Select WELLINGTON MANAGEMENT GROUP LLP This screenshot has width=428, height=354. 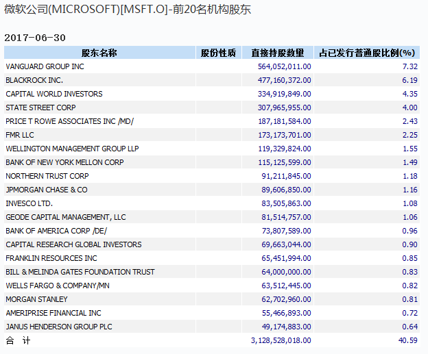(72, 149)
